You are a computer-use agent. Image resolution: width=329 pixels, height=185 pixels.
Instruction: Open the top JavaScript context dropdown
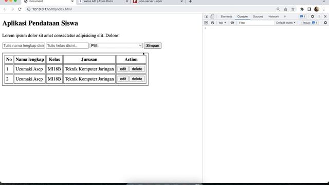coord(223,23)
